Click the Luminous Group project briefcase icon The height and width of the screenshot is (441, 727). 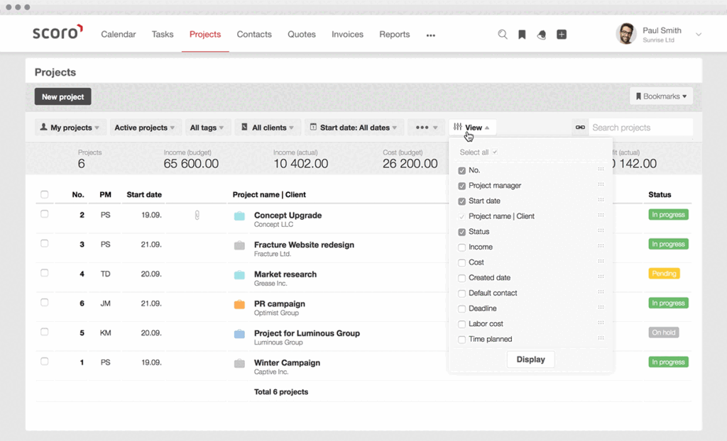click(239, 334)
